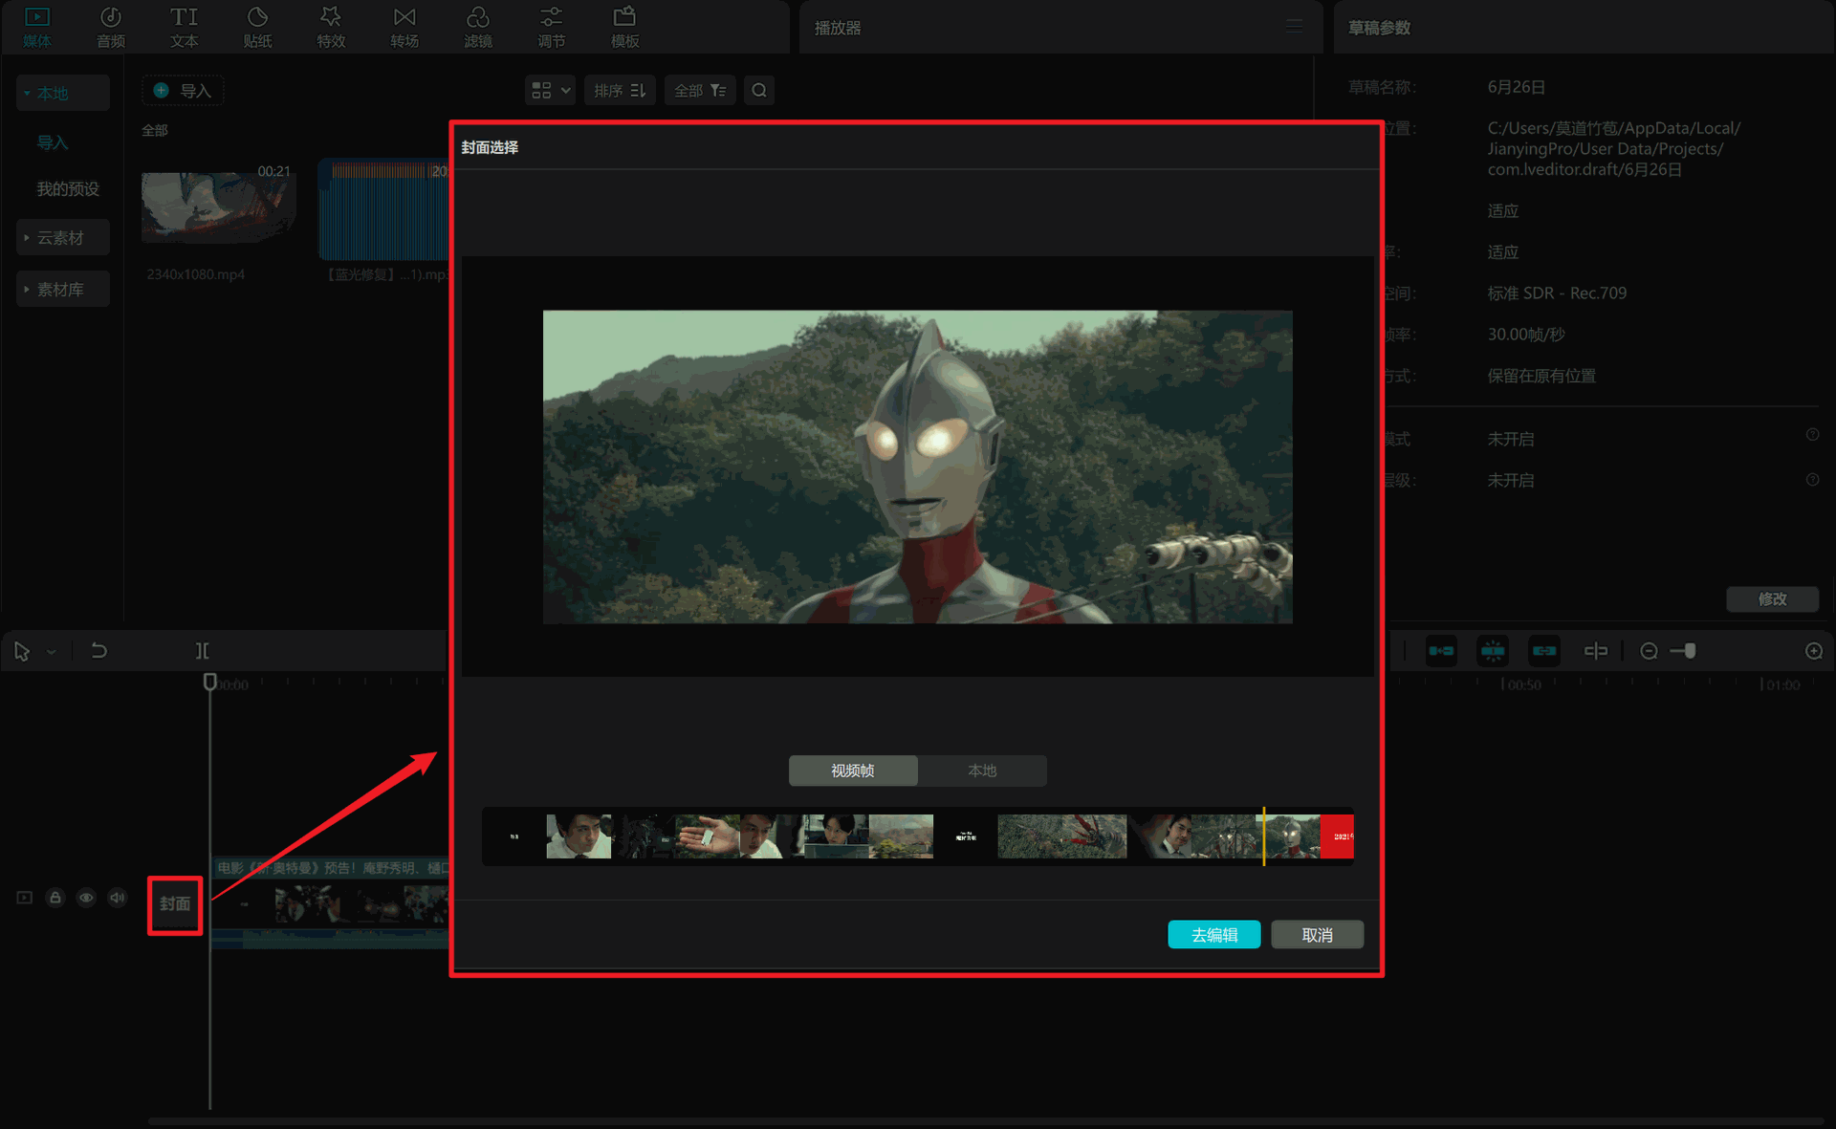Viewport: 1836px width, 1129px height.
Task: Click the split clip tool icon
Action: click(203, 651)
